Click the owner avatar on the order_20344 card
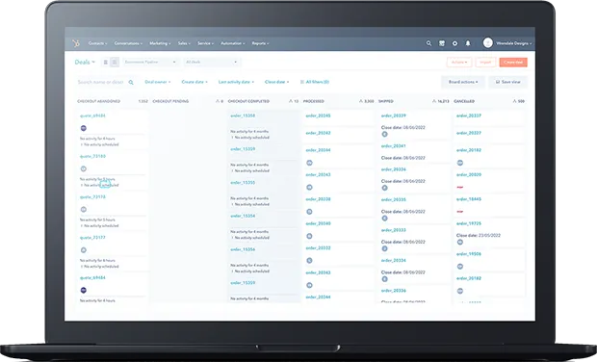Image resolution: width=597 pixels, height=362 pixels. (309, 163)
